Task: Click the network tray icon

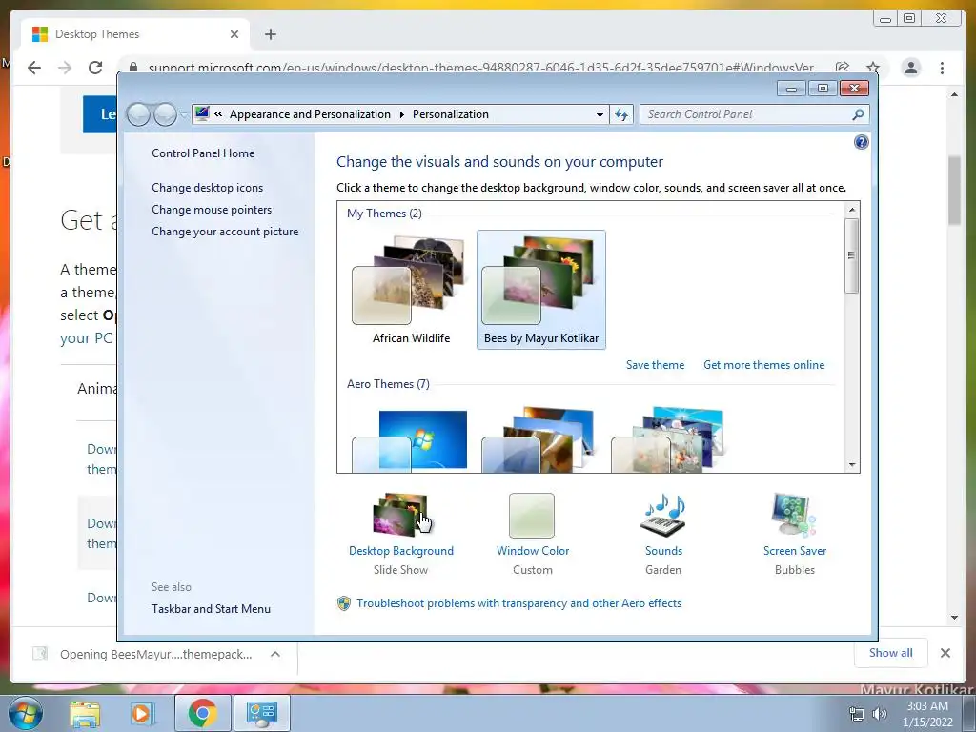Action: point(857,714)
